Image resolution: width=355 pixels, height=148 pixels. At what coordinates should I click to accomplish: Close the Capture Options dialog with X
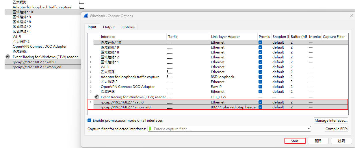tap(351, 16)
